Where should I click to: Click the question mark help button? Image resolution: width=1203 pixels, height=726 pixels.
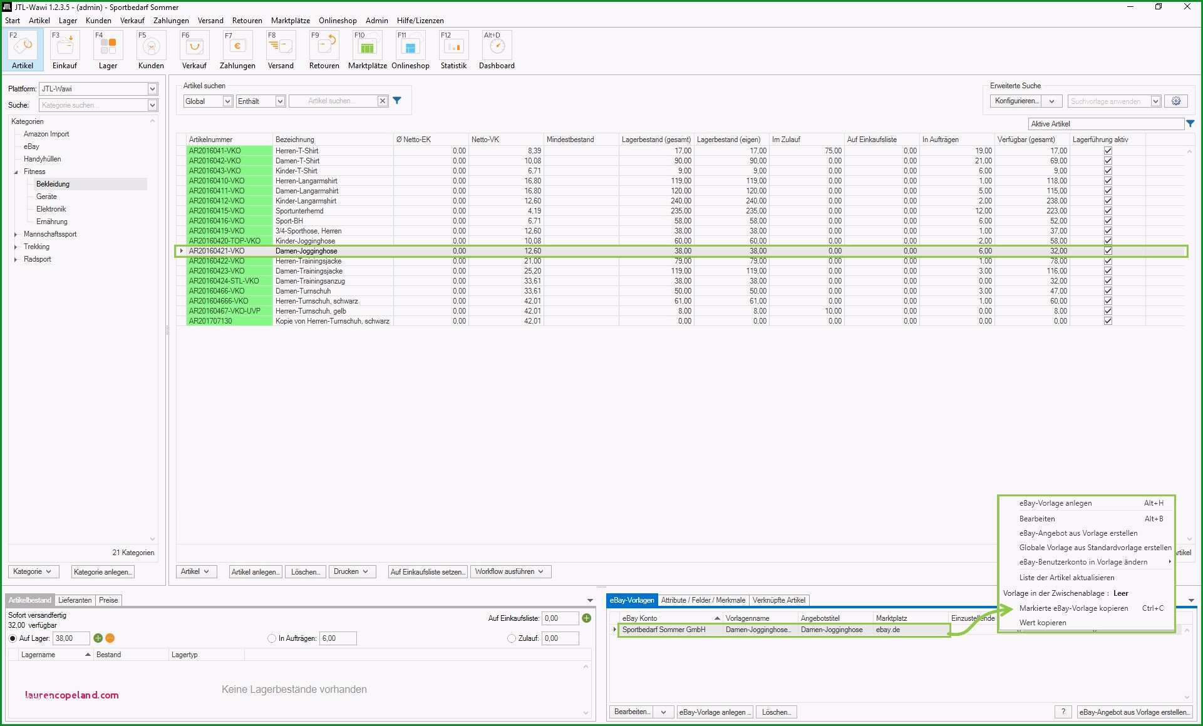[1063, 712]
